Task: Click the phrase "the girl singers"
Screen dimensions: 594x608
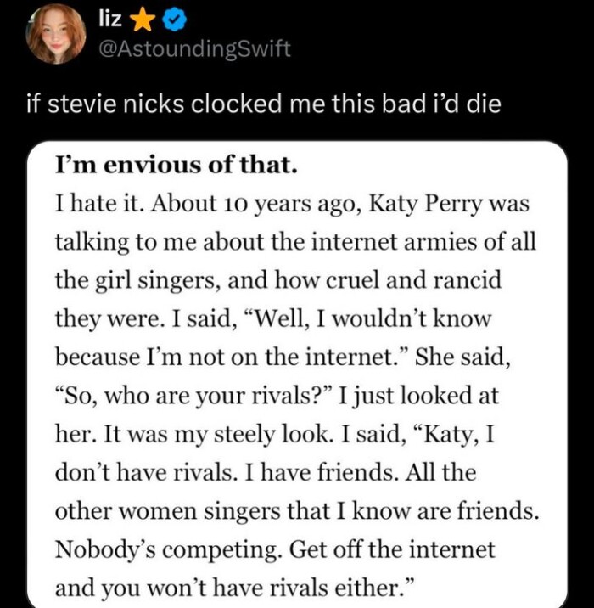Action: (125, 279)
